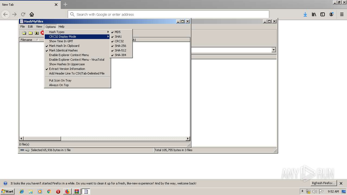Dismiss the Firefox refresh notification bar
Viewport: 347px width, 195px height.
(x=341, y=183)
